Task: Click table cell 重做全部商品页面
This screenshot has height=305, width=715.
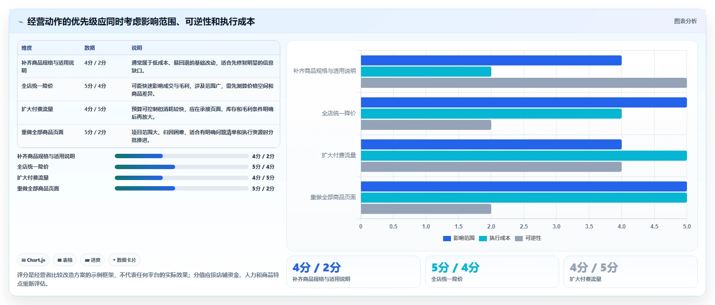Action: point(42,132)
